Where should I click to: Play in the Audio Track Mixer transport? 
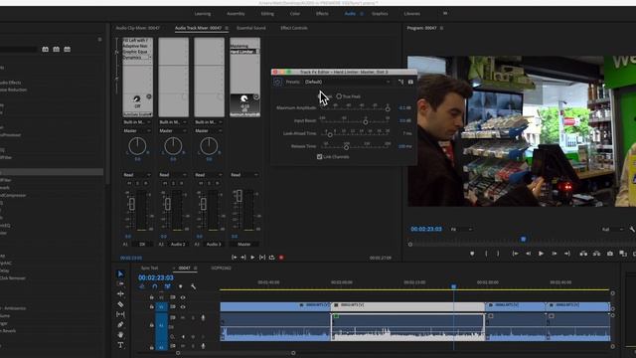252,258
